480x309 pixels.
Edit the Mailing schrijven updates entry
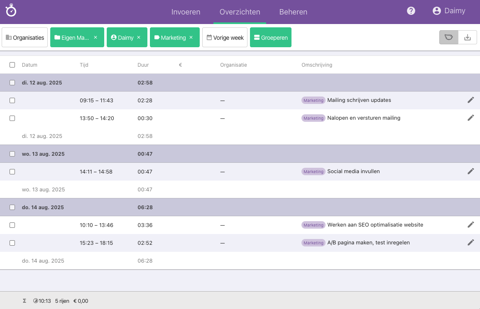[x=470, y=100]
